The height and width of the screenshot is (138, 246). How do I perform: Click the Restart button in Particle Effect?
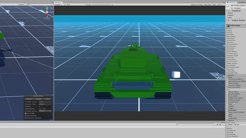tap(38, 99)
